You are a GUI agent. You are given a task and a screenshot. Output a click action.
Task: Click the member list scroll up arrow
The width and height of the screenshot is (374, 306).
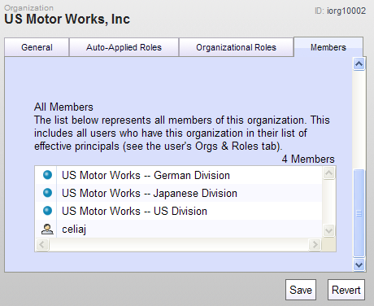coord(328,173)
